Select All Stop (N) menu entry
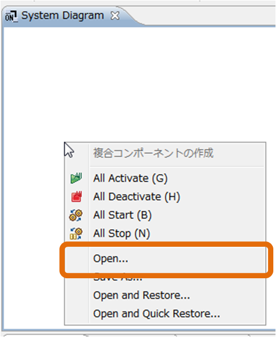This screenshot has width=276, height=337. (165, 233)
